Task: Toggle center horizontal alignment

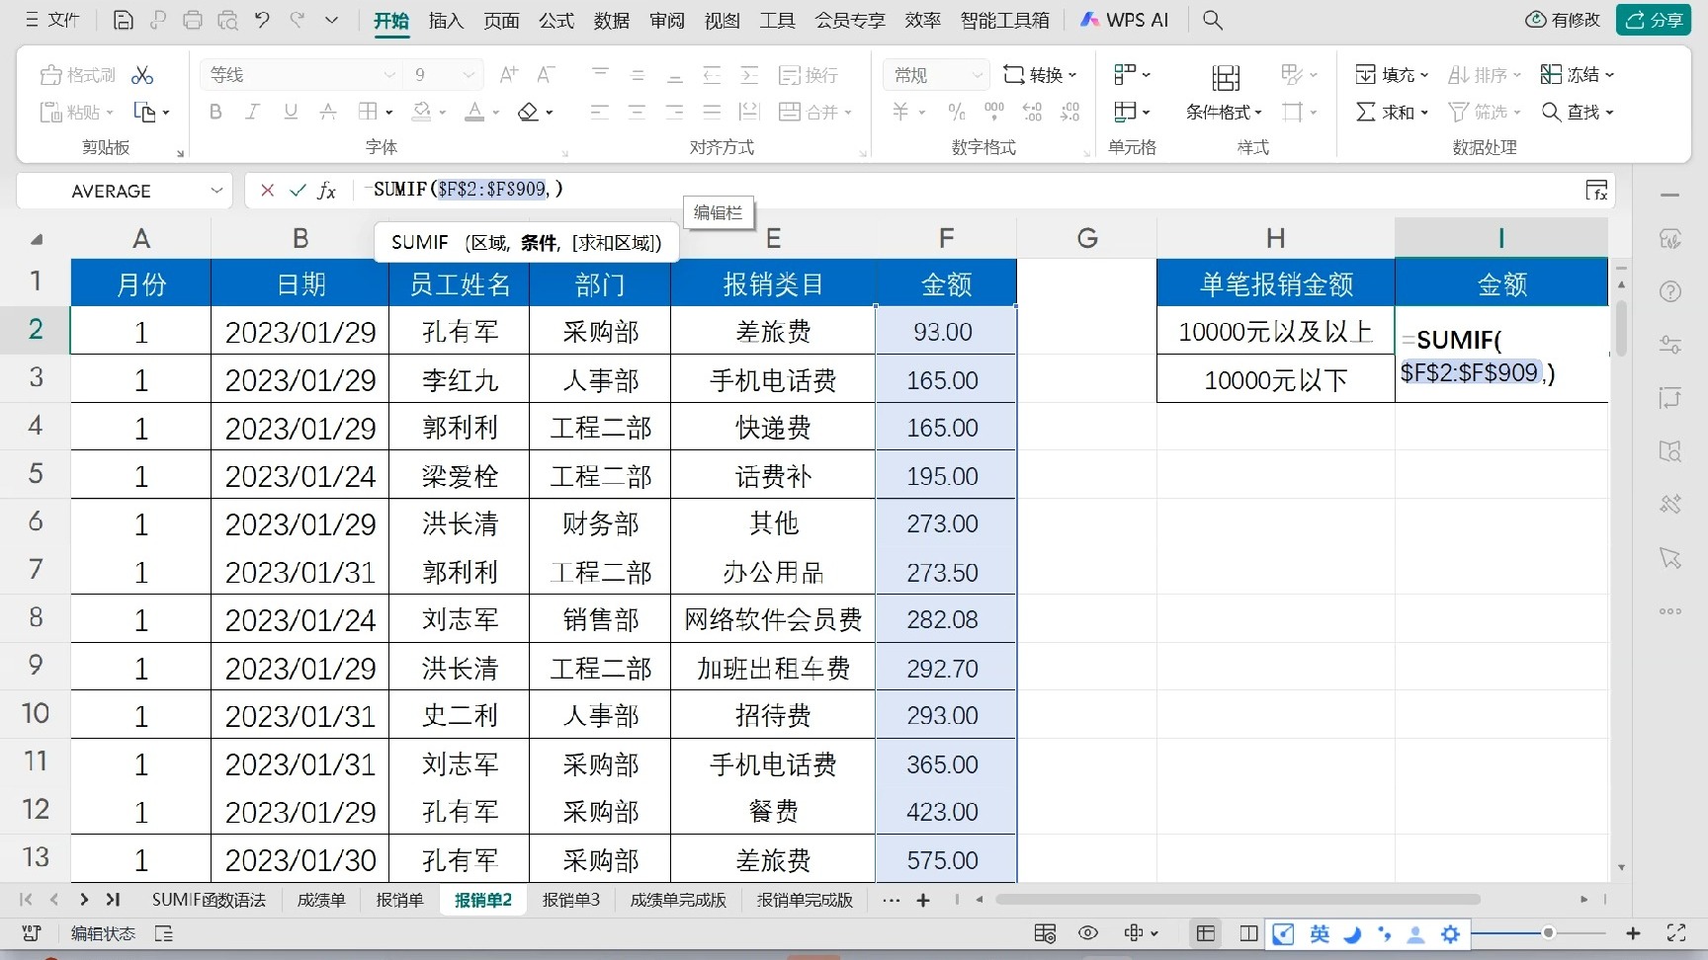Action: pyautogui.click(x=638, y=112)
